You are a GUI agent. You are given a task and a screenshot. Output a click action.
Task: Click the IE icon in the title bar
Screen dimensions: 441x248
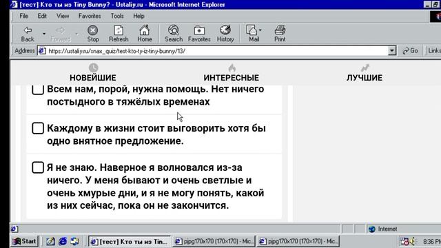(14, 5)
